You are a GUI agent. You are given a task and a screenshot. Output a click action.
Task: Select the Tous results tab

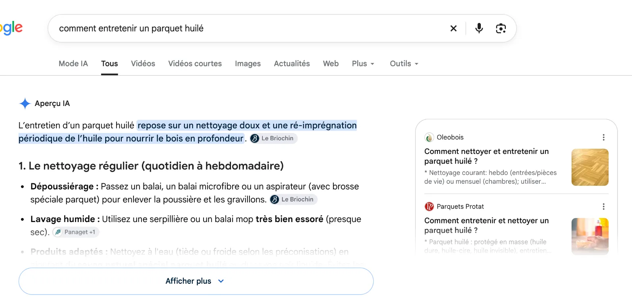point(110,64)
